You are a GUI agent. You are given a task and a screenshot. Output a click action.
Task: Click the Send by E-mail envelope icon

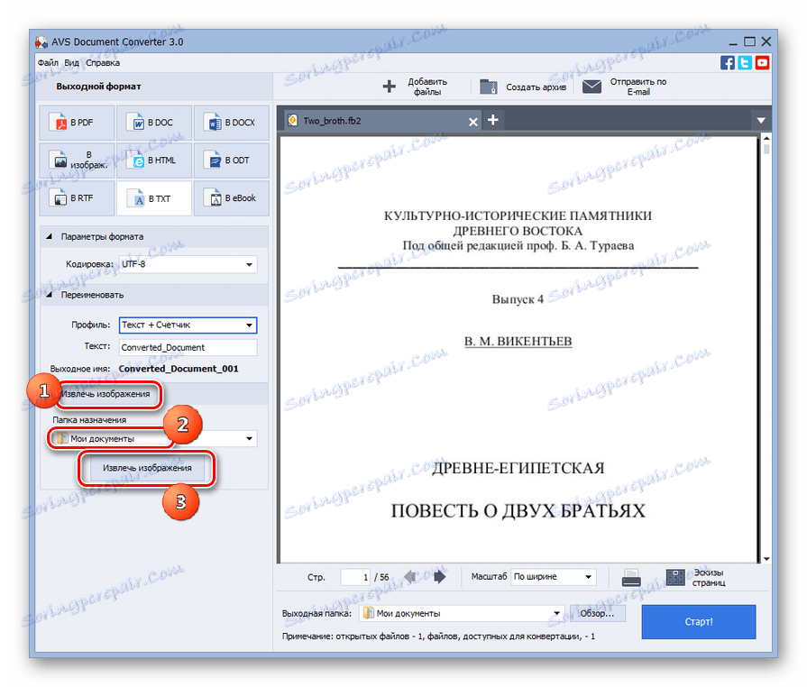pos(591,87)
